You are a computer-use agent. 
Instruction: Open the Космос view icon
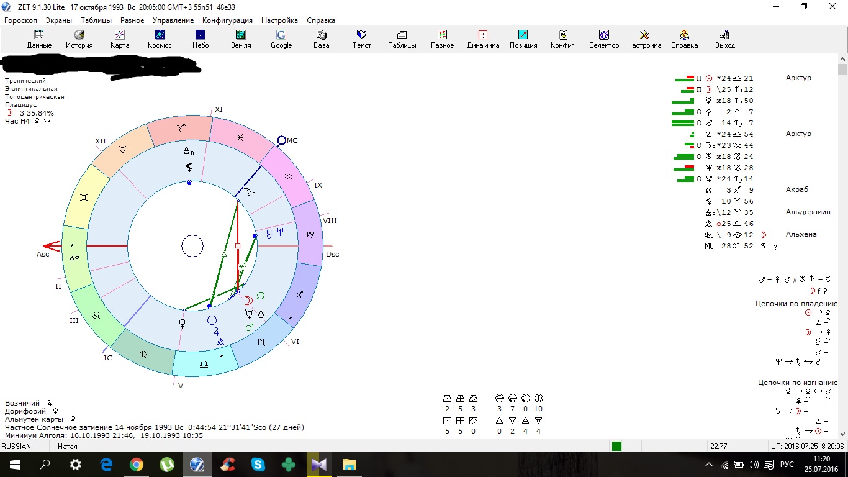[160, 39]
